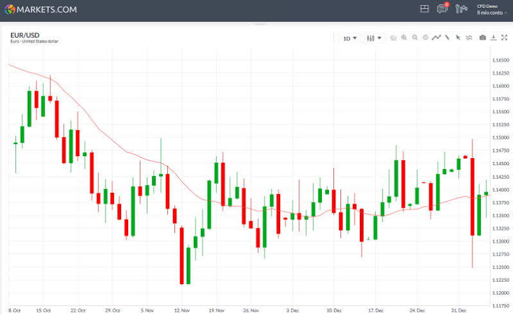
Task: Open chat messages with notification badge
Action: [442, 9]
